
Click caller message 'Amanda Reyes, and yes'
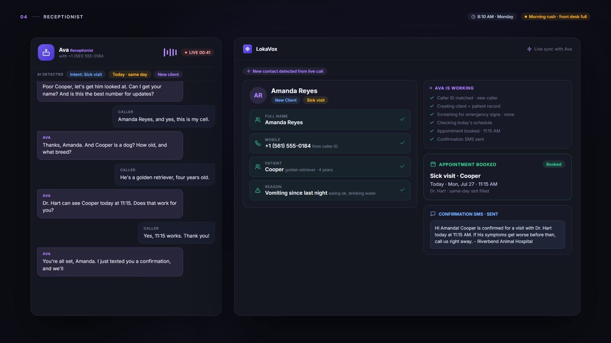tap(164, 116)
